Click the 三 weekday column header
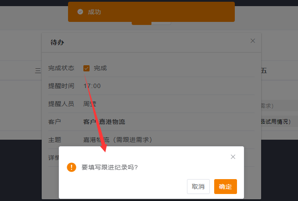Image resolution: width=298 pixels, height=201 pixels. pyautogui.click(x=38, y=71)
